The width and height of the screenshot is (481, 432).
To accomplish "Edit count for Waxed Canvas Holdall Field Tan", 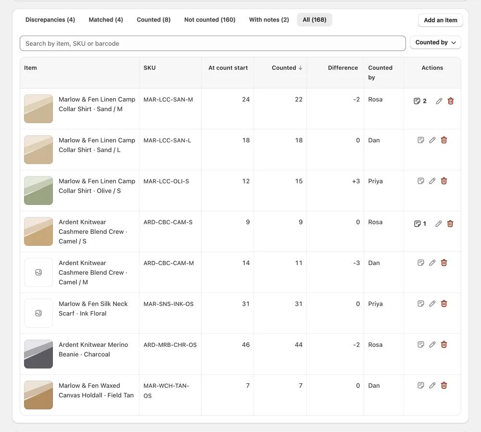I will point(432,385).
